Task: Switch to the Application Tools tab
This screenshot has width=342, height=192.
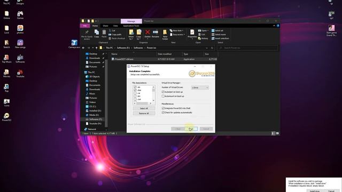Action: tap(131, 26)
